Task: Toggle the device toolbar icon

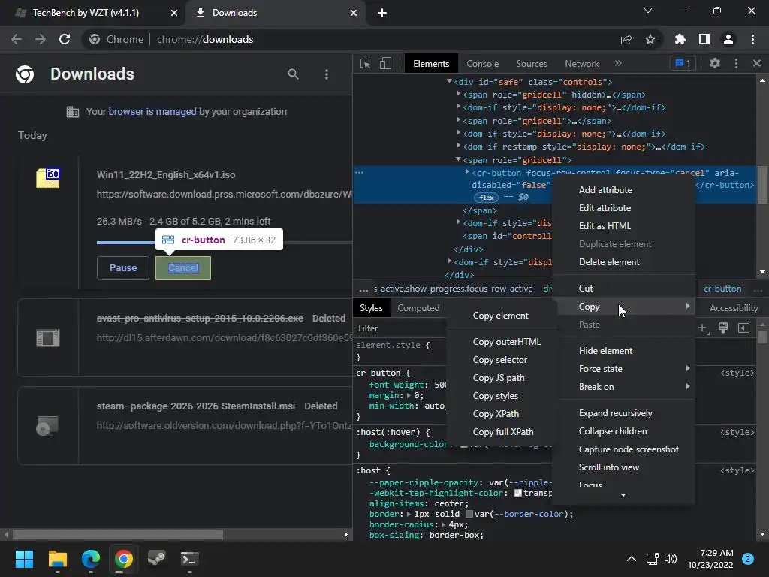Action: [385, 64]
